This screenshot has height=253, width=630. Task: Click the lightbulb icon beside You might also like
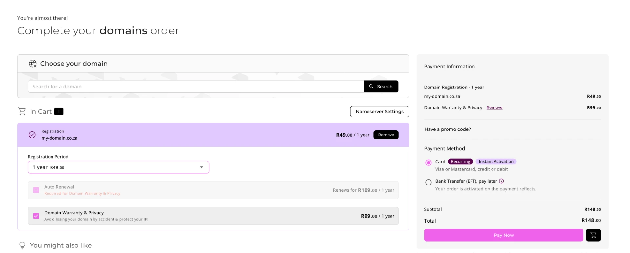22,245
